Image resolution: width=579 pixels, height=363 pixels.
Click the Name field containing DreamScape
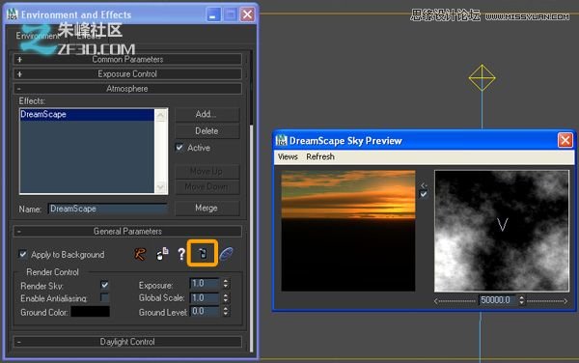107,209
